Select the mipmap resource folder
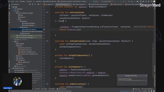Image resolution: width=164 pixels, height=92 pixels. [20, 58]
